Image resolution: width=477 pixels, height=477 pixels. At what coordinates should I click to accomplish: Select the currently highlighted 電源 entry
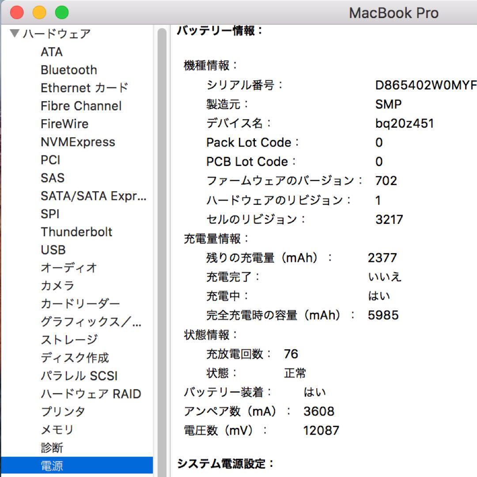coord(53,465)
